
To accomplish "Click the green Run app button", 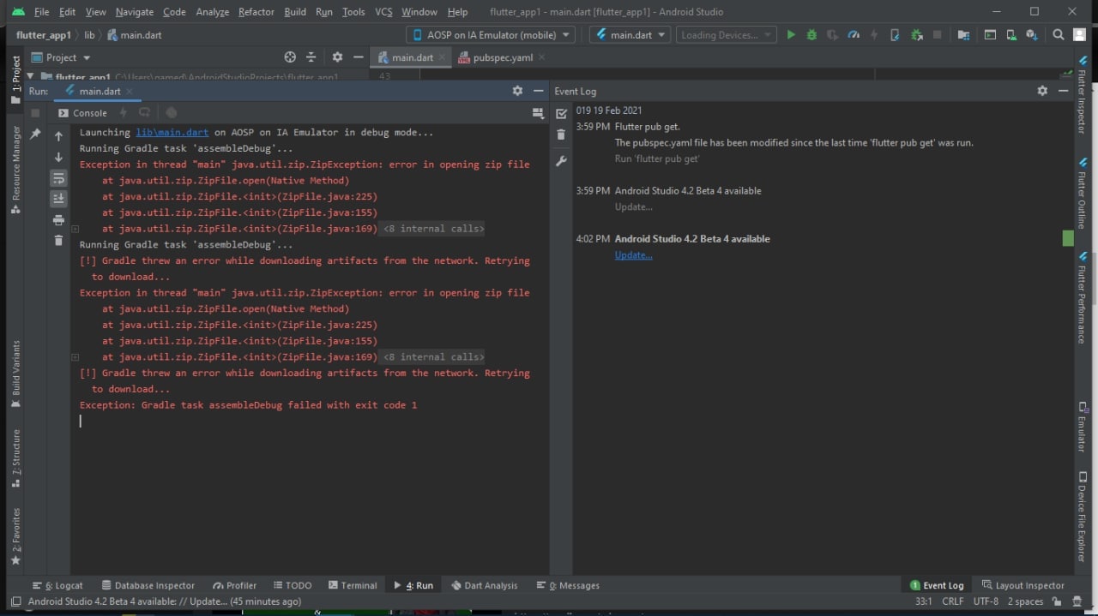I will click(791, 35).
